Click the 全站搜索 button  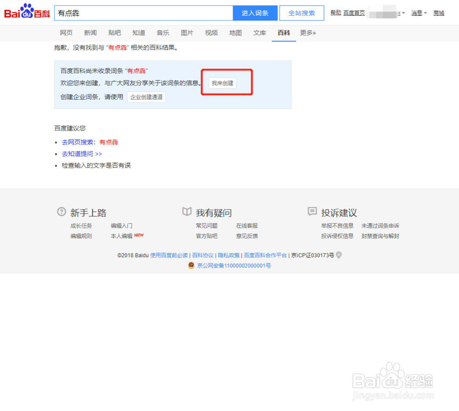click(x=302, y=13)
